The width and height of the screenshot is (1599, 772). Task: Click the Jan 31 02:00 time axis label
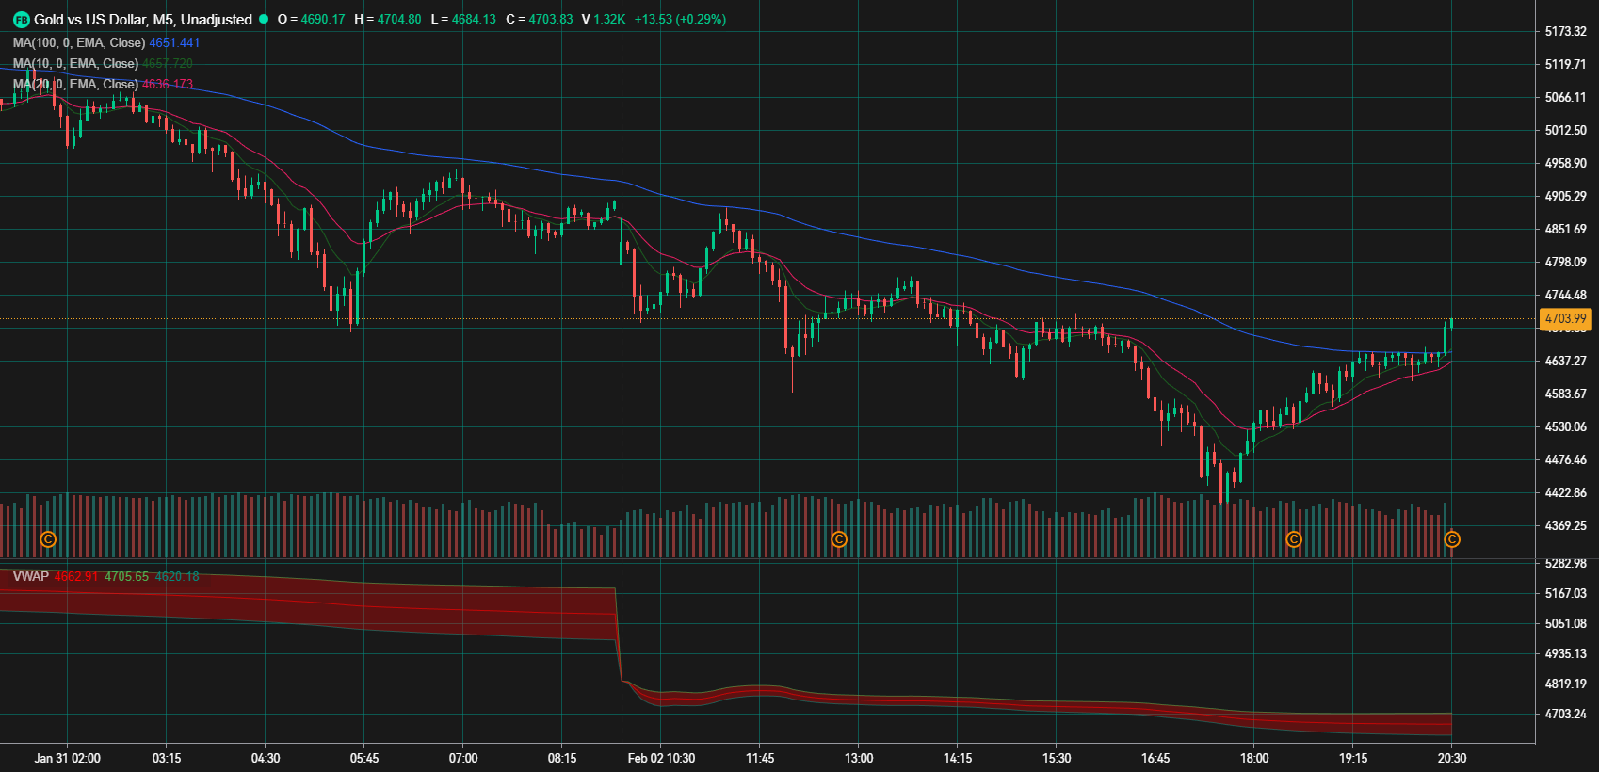click(x=67, y=758)
